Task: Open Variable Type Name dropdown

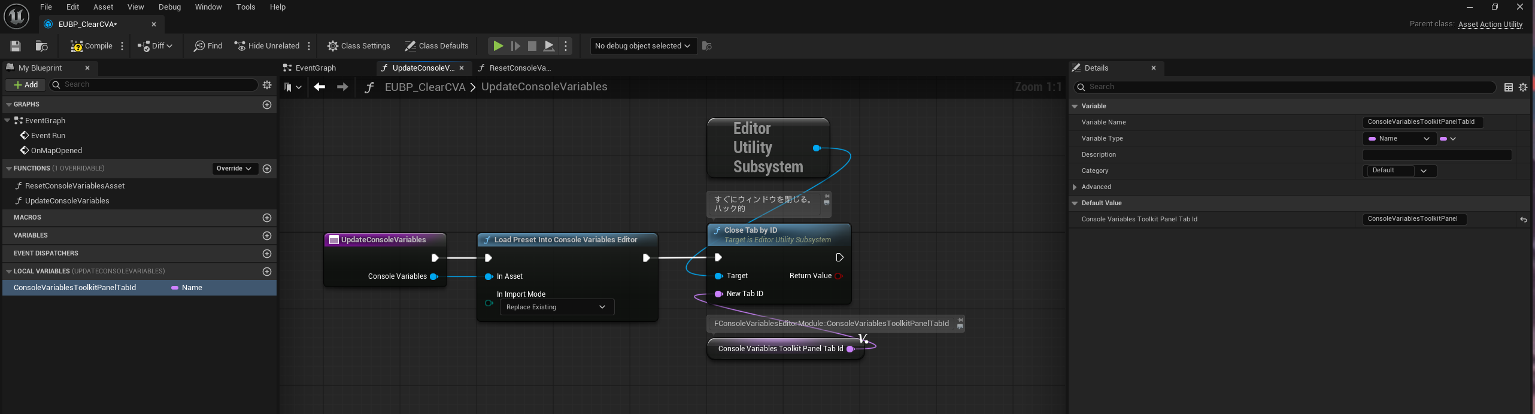Action: pos(1399,139)
